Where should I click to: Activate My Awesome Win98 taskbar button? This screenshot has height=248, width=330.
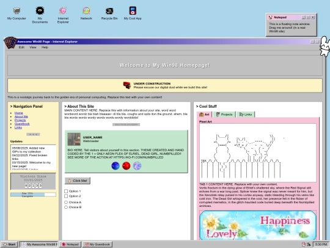click(38, 244)
